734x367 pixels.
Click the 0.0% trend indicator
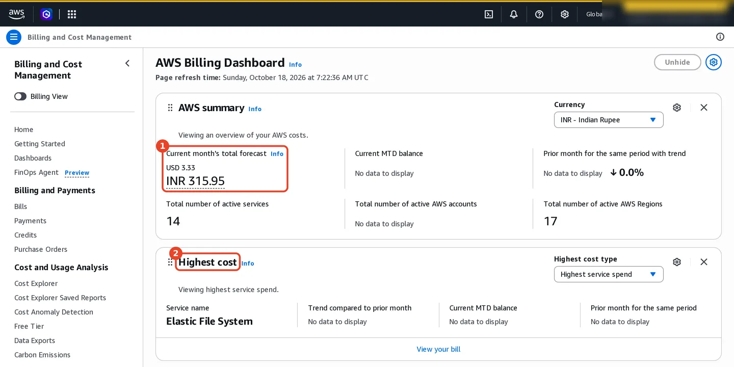[627, 173]
